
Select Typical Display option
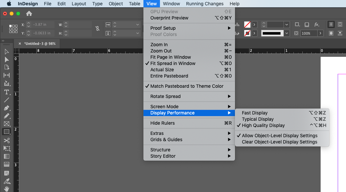[258, 119]
